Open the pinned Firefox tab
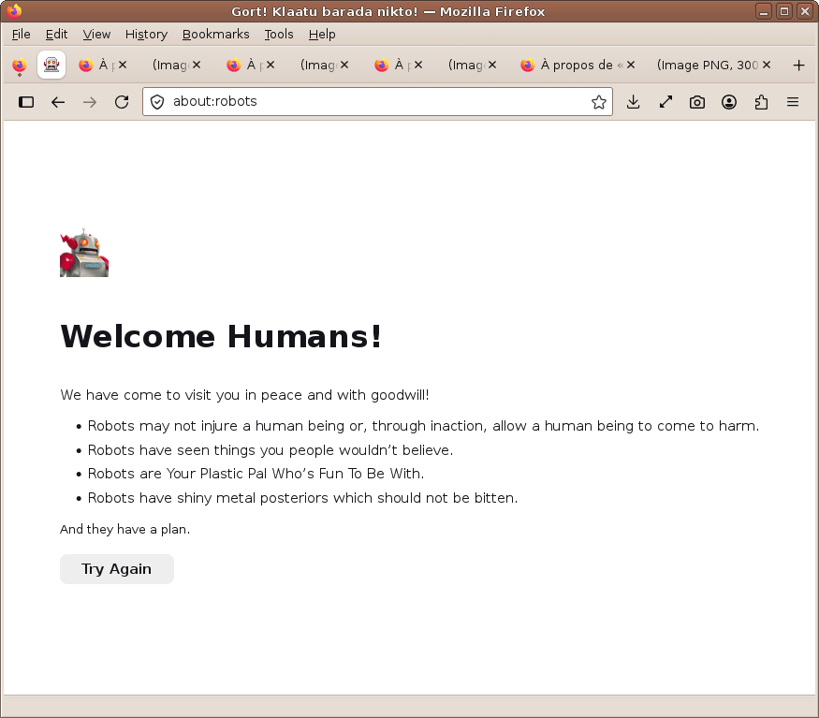Viewport: 819px width, 718px height. [x=20, y=66]
